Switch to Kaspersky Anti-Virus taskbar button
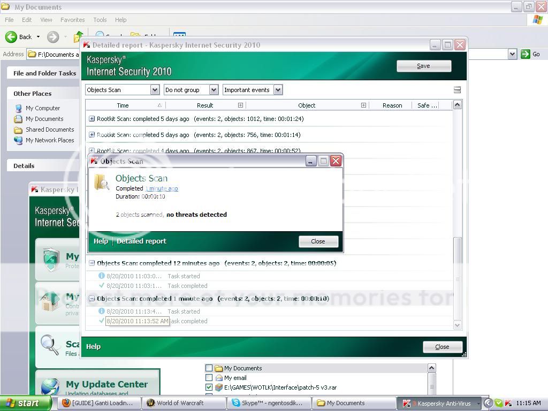 tap(439, 403)
